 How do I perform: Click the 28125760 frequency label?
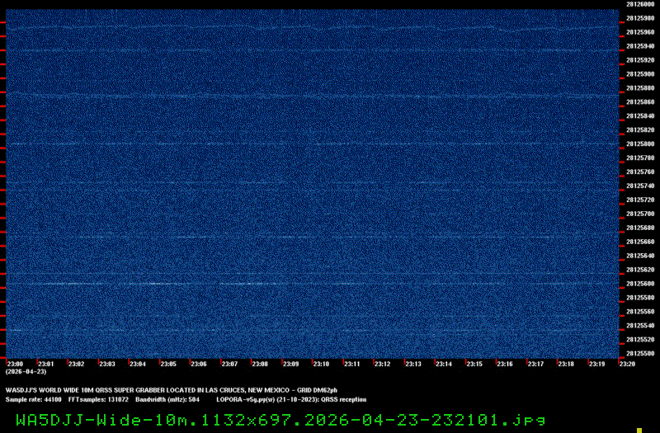pos(640,172)
